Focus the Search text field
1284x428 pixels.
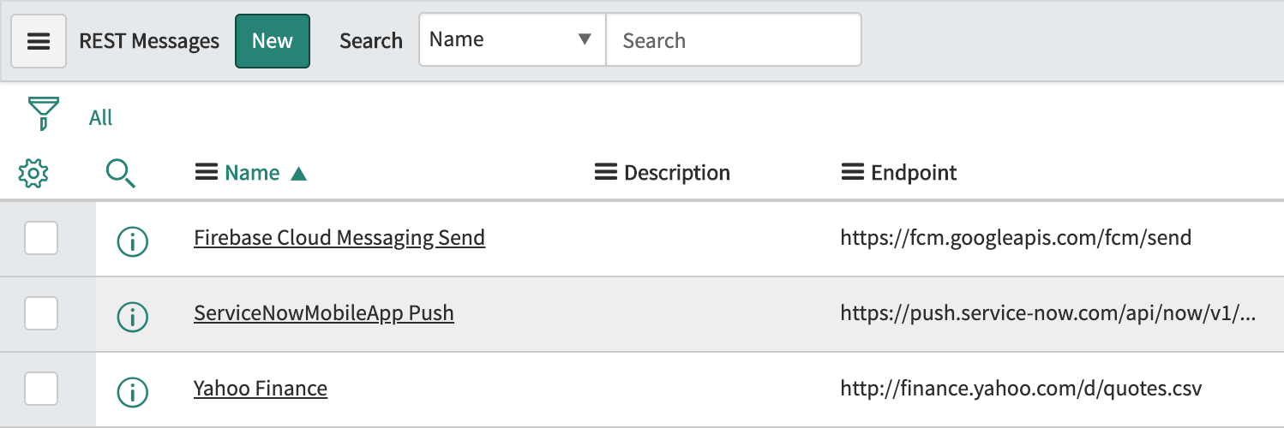(733, 40)
